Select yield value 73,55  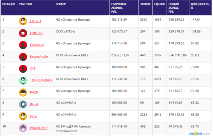point(195,79)
